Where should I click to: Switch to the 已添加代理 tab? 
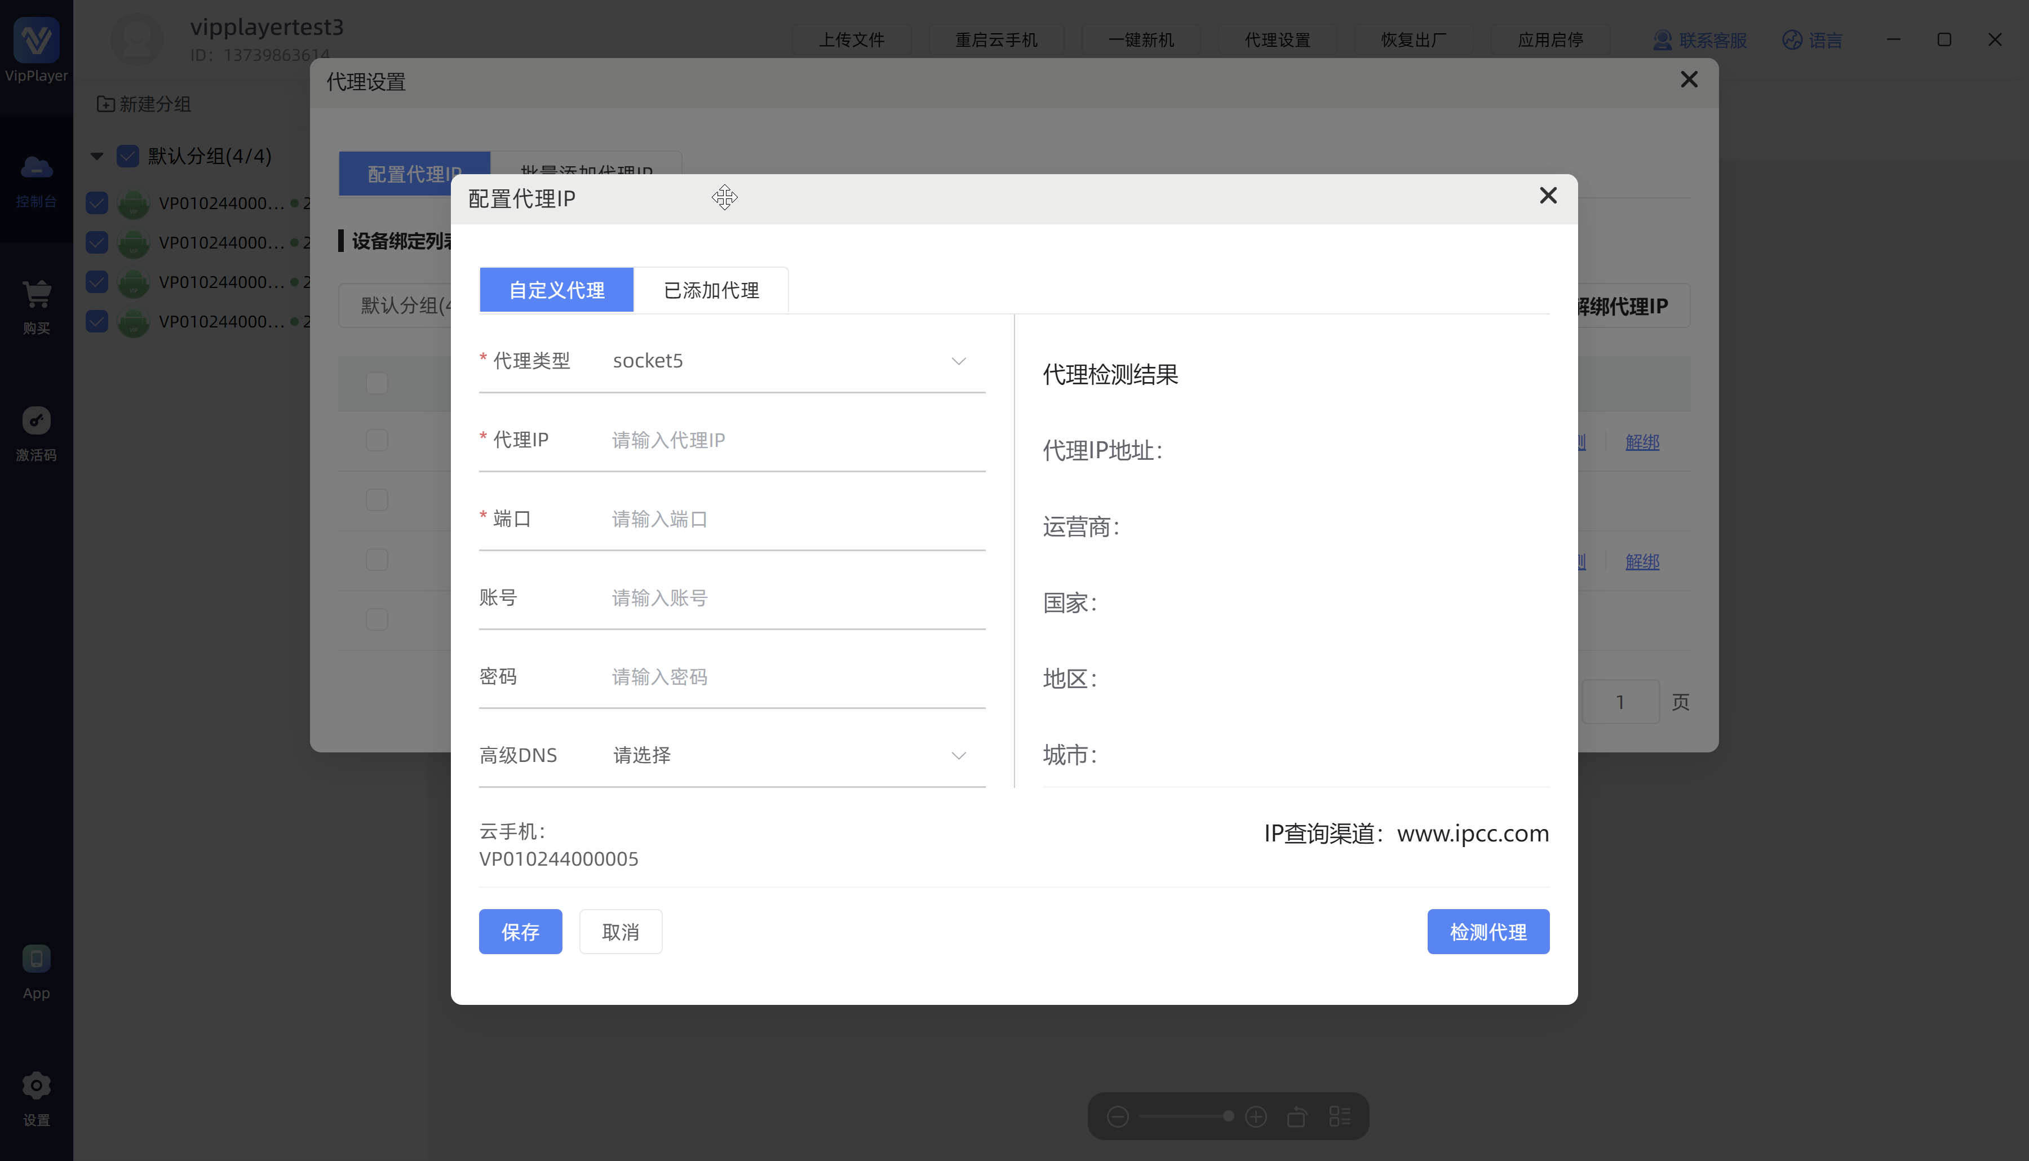[710, 290]
